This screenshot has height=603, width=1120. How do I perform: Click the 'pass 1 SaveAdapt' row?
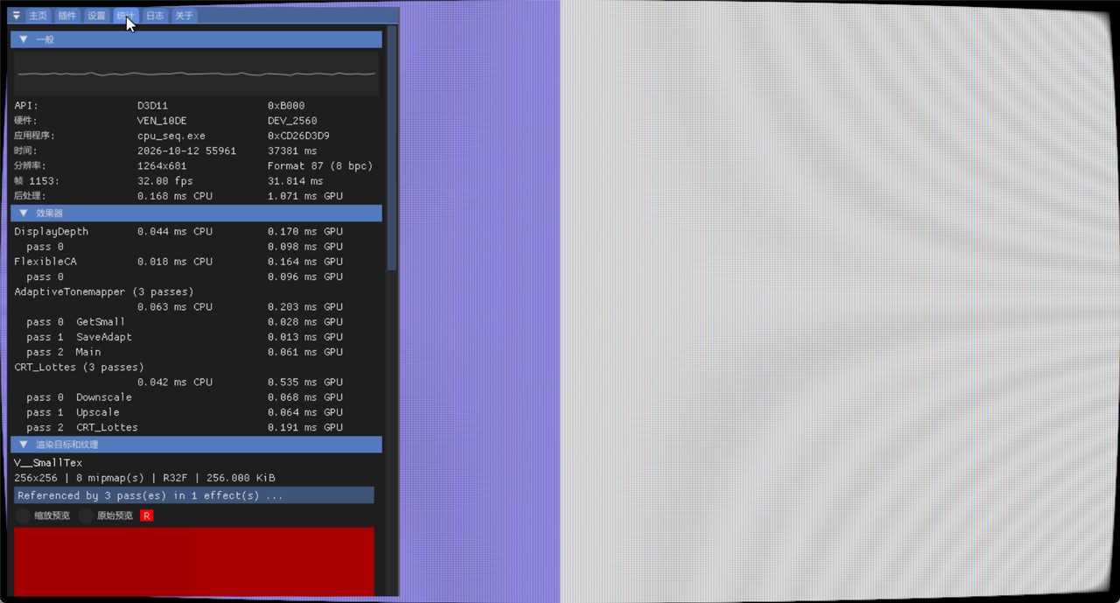[79, 337]
